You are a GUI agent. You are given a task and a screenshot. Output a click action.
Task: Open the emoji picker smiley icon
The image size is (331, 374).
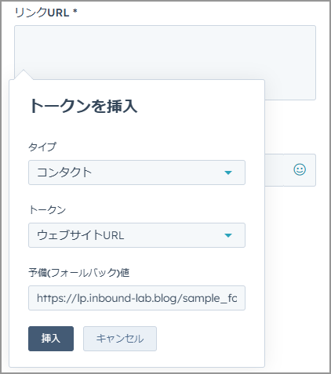click(300, 169)
